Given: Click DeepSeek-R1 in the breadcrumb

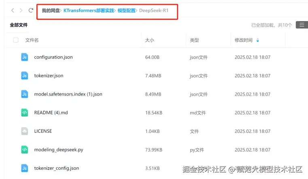Looking at the screenshot, I should pyautogui.click(x=154, y=11).
